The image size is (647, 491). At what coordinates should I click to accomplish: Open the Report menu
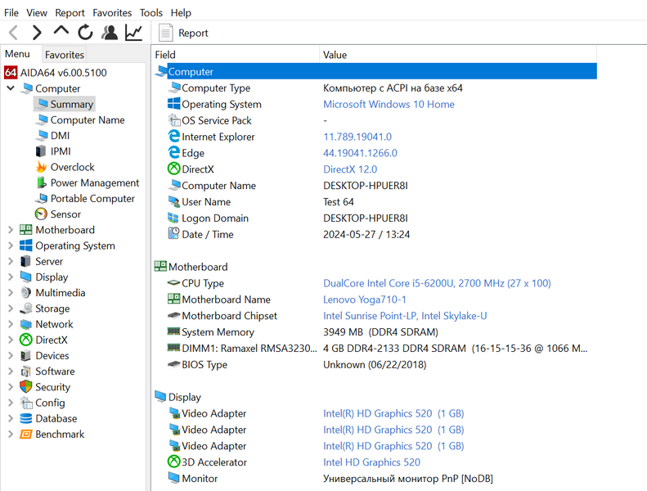70,13
